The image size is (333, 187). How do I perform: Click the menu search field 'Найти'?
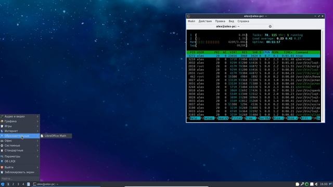(x=20, y=179)
